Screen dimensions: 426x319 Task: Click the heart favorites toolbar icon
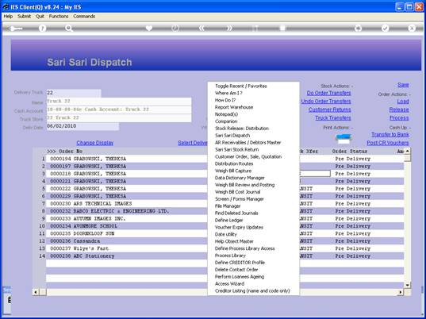pyautogui.click(x=149, y=29)
